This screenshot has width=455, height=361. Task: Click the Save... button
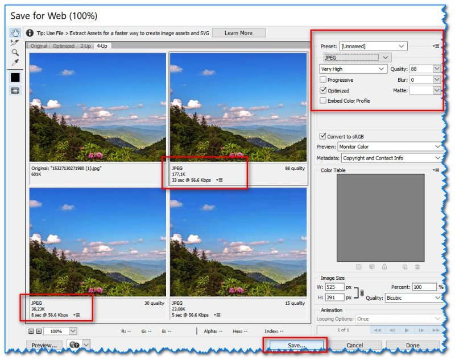pyautogui.click(x=295, y=345)
